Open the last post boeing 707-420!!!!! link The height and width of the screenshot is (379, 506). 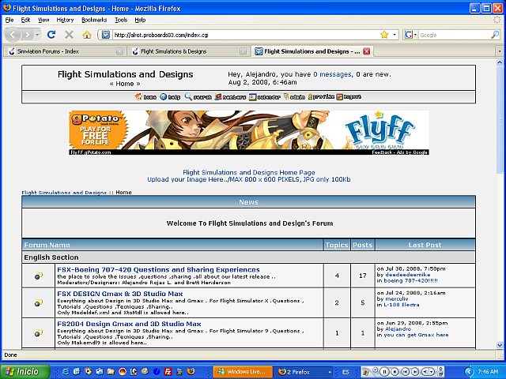(411, 281)
